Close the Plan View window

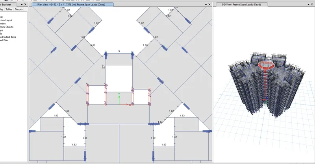click(x=209, y=4)
